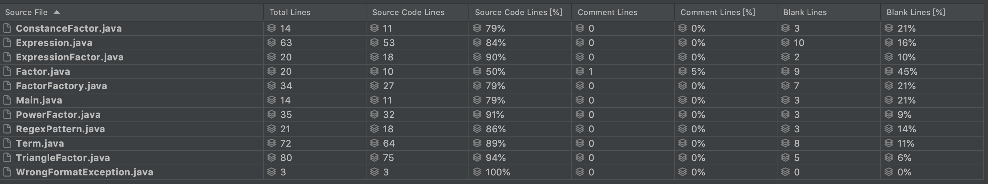988x184 pixels.
Task: Sort by Source Code Lines column header
Action: click(x=408, y=12)
